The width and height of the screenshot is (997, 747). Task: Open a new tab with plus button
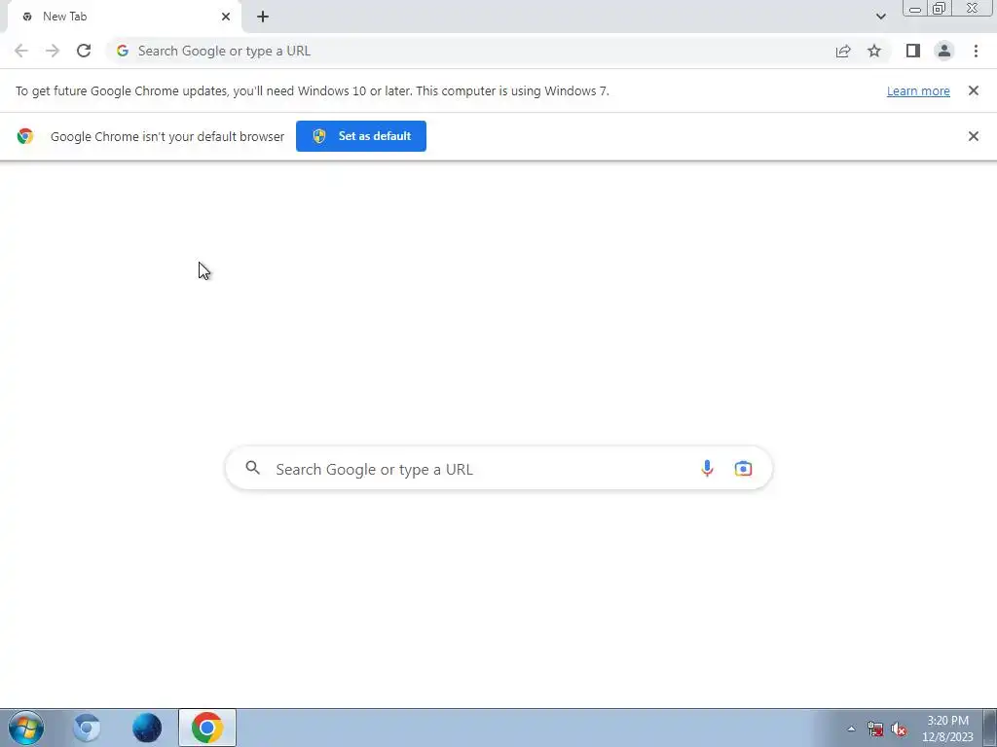tap(263, 17)
